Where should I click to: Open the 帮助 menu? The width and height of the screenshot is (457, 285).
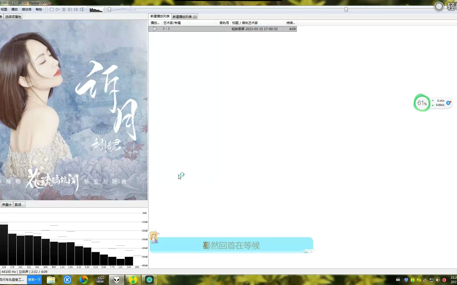point(39,9)
